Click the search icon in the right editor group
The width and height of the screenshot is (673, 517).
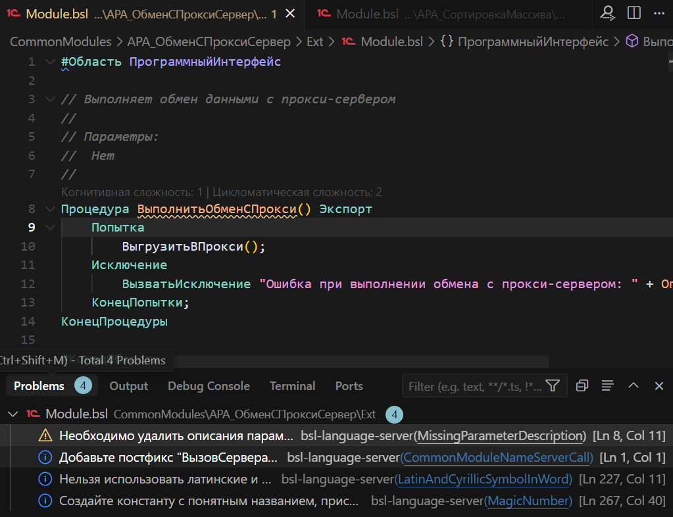coord(607,13)
